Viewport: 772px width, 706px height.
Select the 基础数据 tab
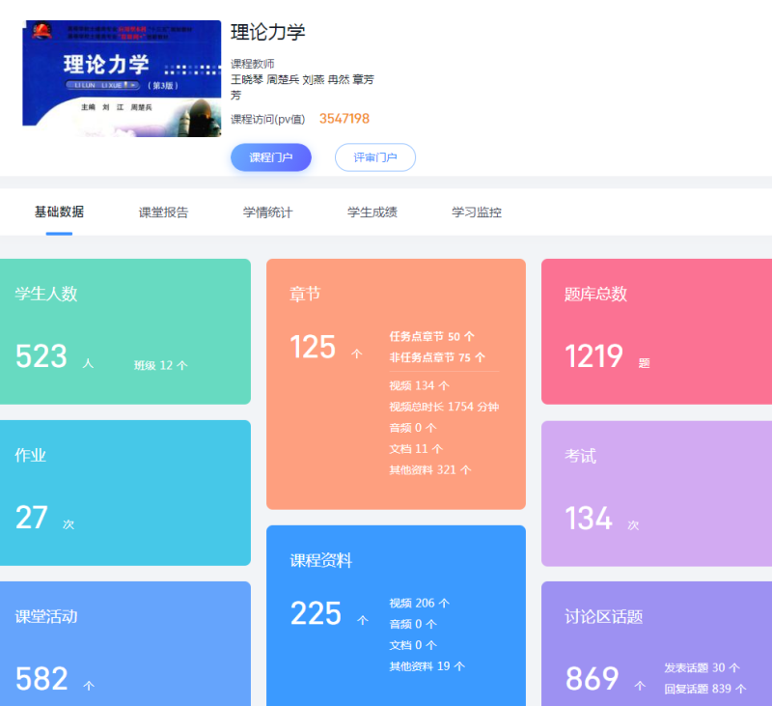coord(59,212)
